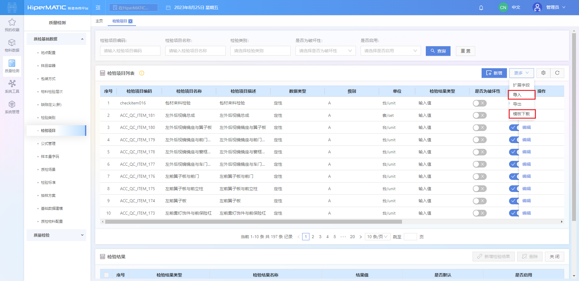Click 编辑 link for ACC_QC_ITEM_180

tap(527, 128)
